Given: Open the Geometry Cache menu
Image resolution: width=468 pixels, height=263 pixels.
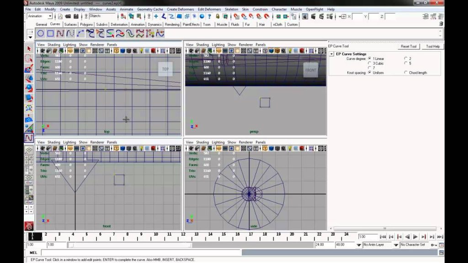Looking at the screenshot, I should pos(150,9).
